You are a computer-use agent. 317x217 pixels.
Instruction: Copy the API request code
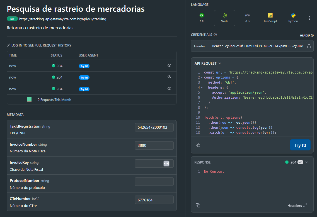point(198,145)
